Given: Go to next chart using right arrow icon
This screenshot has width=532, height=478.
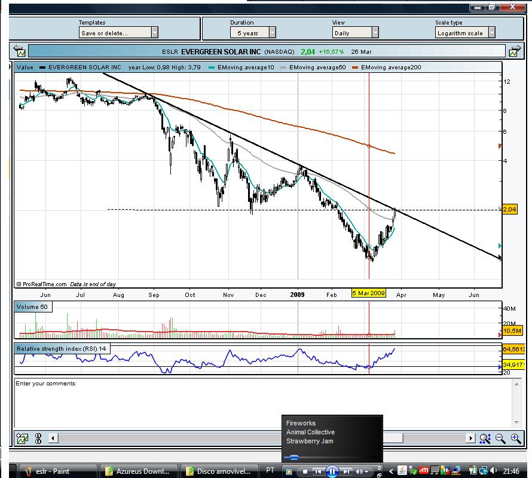Looking at the screenshot, I should click(x=514, y=51).
